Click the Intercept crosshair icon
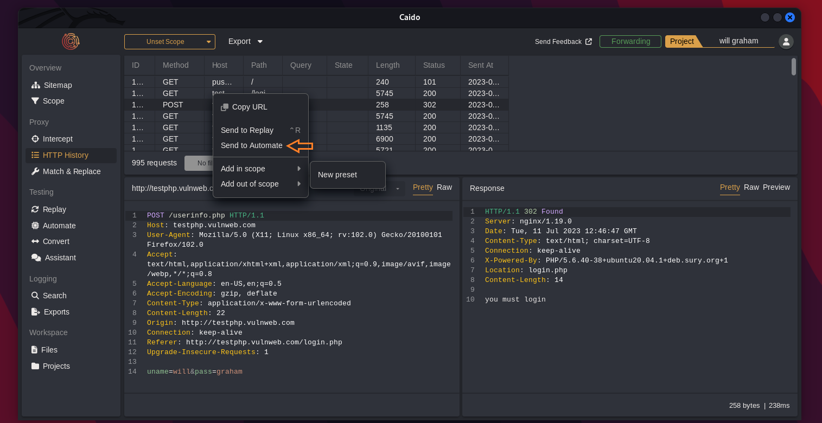This screenshot has height=423, width=822. tap(35, 139)
